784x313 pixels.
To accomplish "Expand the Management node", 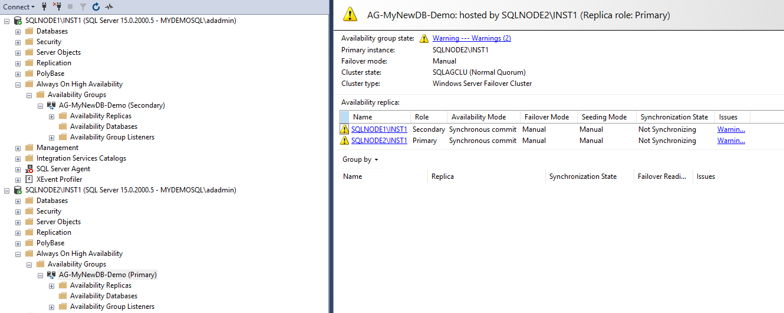I will [x=18, y=148].
